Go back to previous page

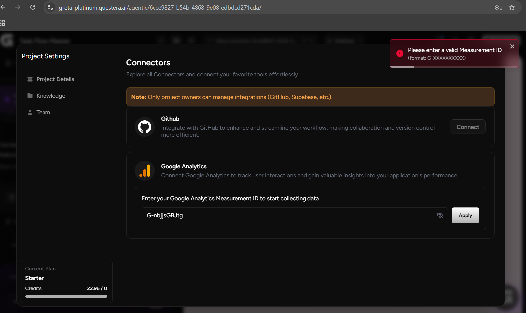[x=3, y=7]
